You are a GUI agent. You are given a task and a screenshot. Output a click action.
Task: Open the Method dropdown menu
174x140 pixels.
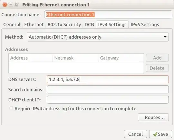pos(98,37)
